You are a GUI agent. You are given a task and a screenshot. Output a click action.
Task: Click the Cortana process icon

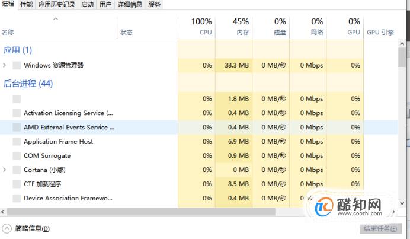17,170
